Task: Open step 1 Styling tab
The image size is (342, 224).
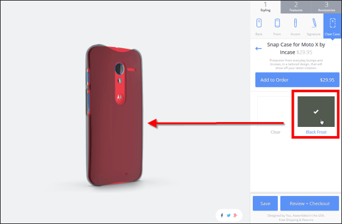Action: pos(265,7)
